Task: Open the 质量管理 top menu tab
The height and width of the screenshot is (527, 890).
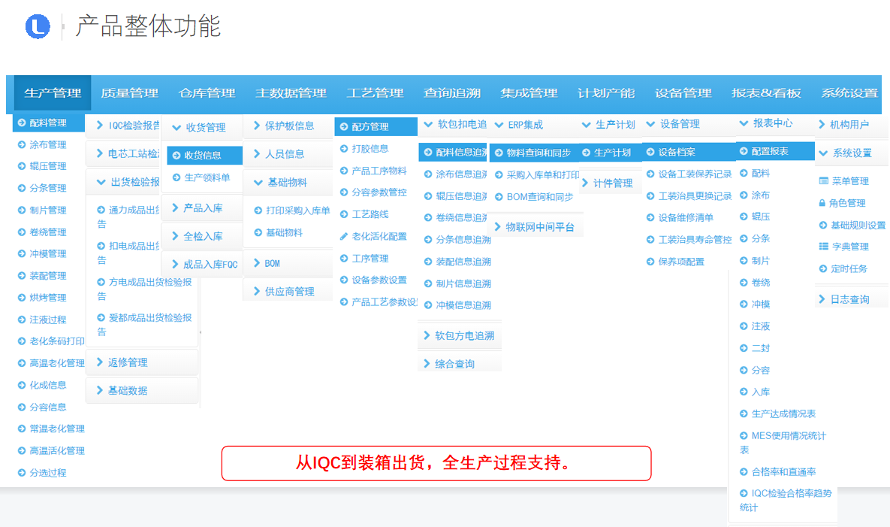Action: click(129, 93)
